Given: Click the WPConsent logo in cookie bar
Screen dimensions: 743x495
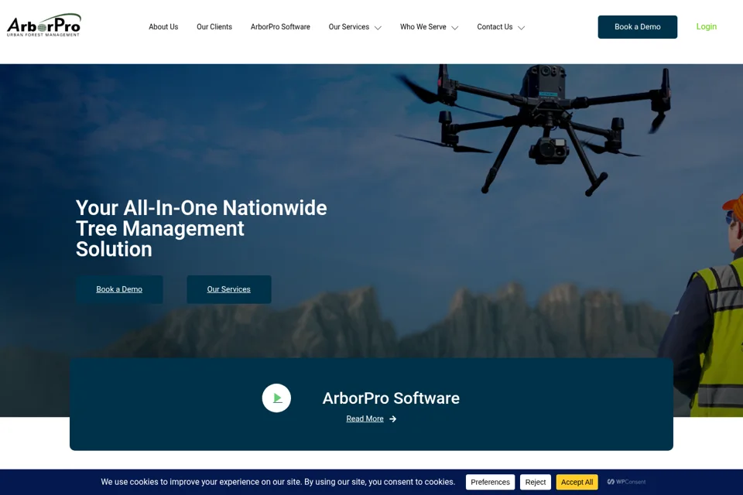Looking at the screenshot, I should pos(626,482).
